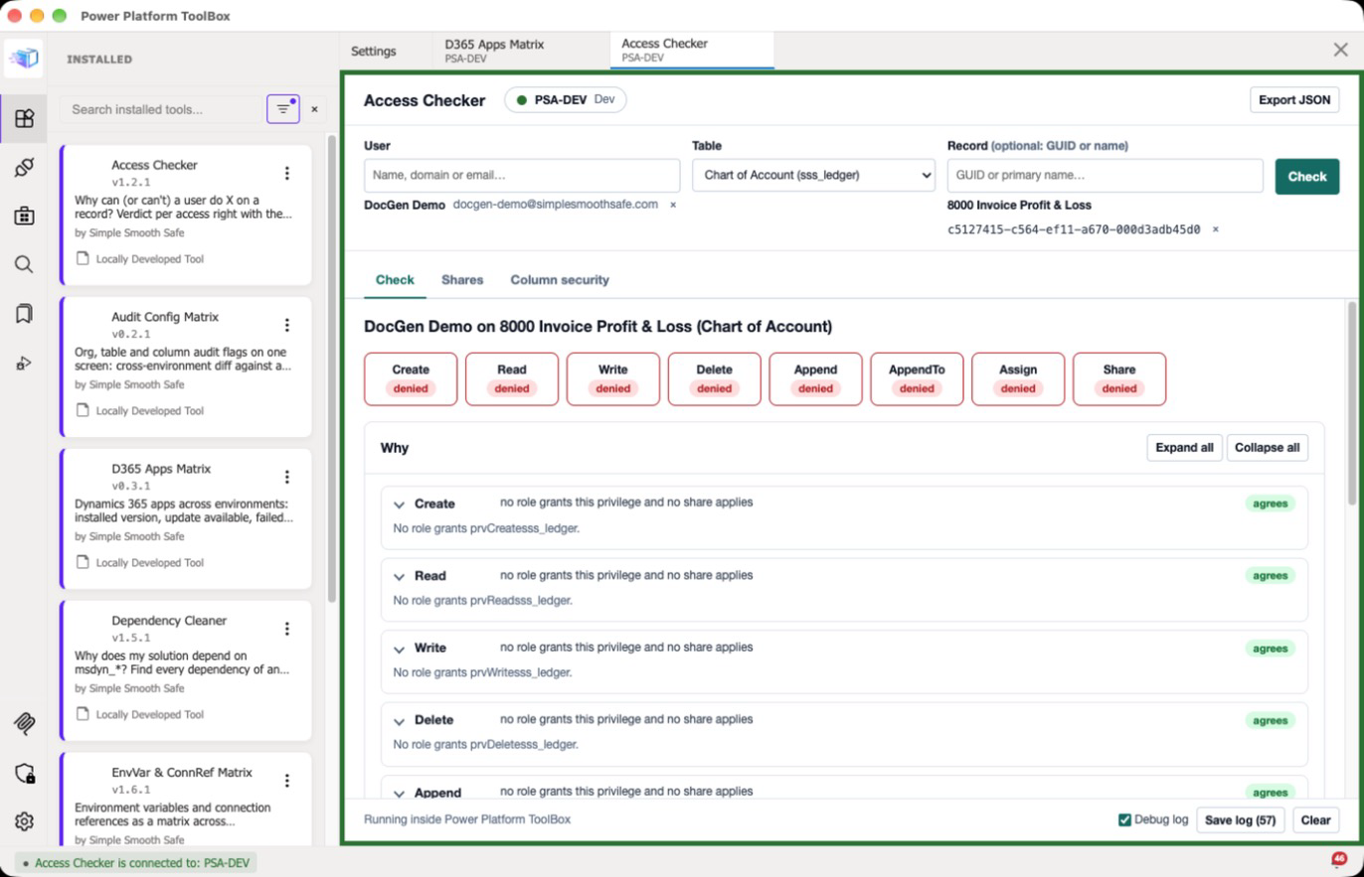Image resolution: width=1364 pixels, height=877 pixels.
Task: Open the bookmarks sidebar icon
Action: point(24,314)
